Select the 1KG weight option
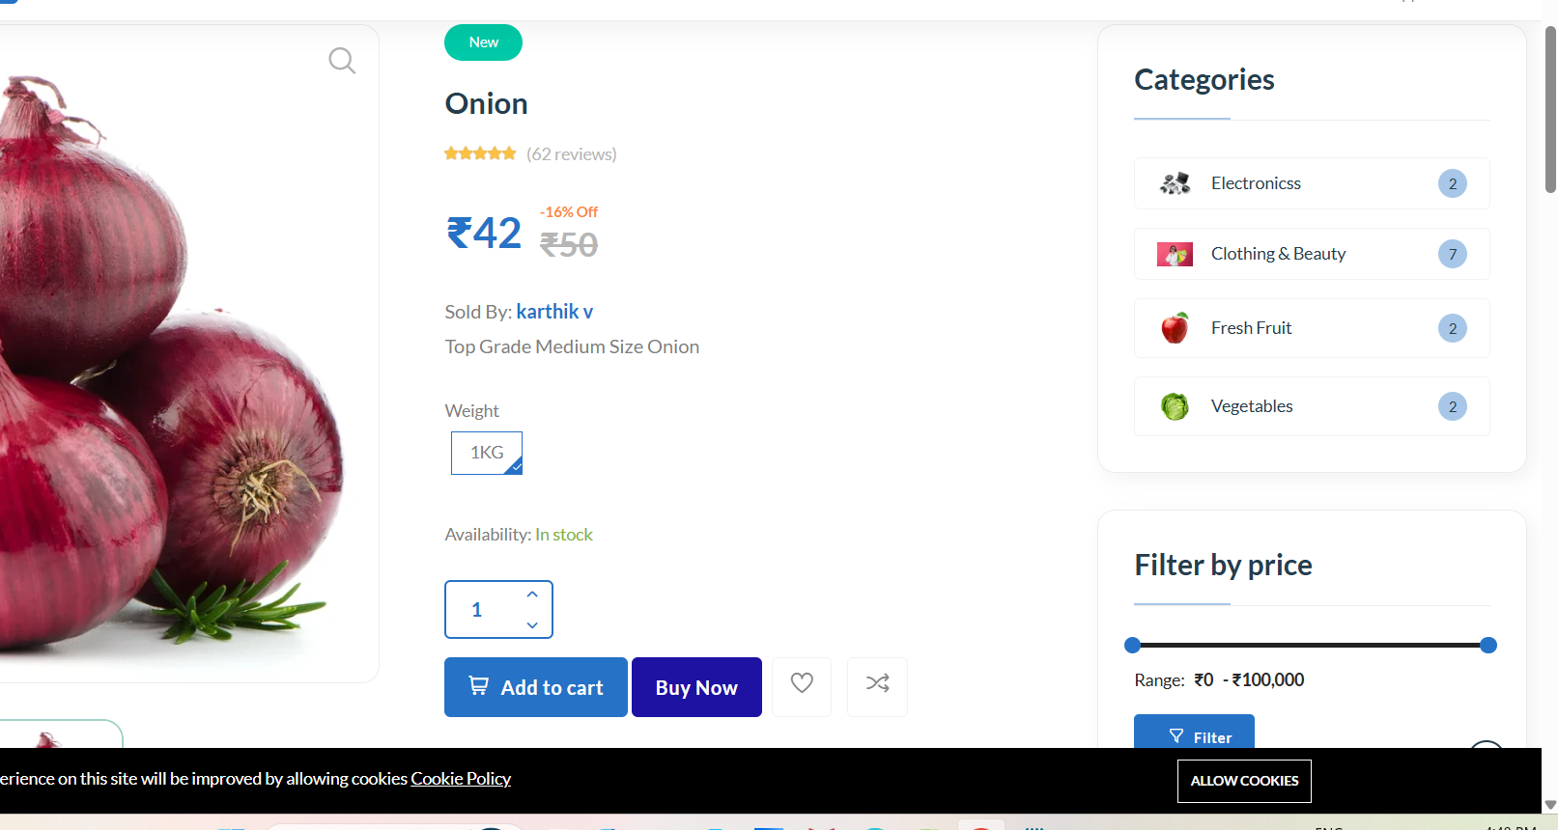Screen dimensions: 1558x830 (x=487, y=453)
